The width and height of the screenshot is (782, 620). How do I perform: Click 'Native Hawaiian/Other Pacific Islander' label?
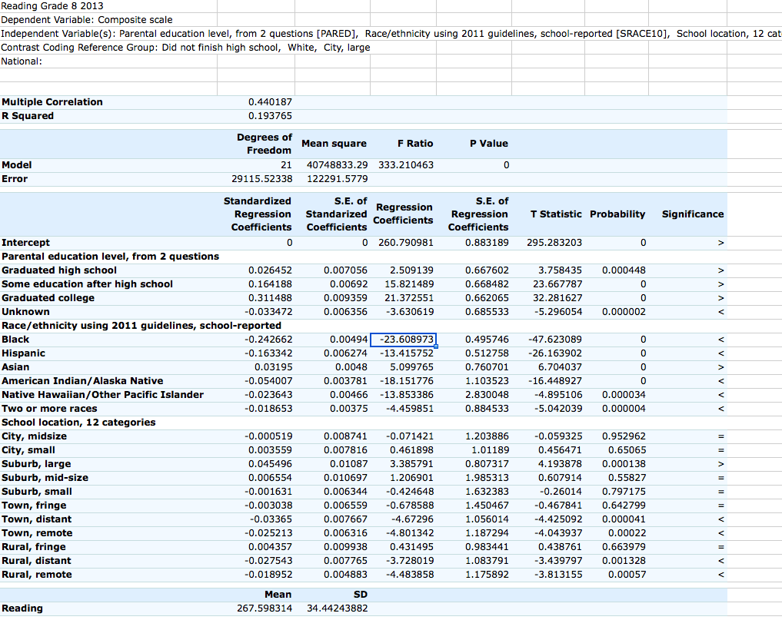click(x=103, y=395)
